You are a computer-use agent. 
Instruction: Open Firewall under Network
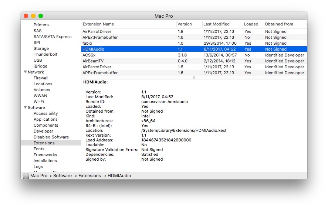point(41,78)
